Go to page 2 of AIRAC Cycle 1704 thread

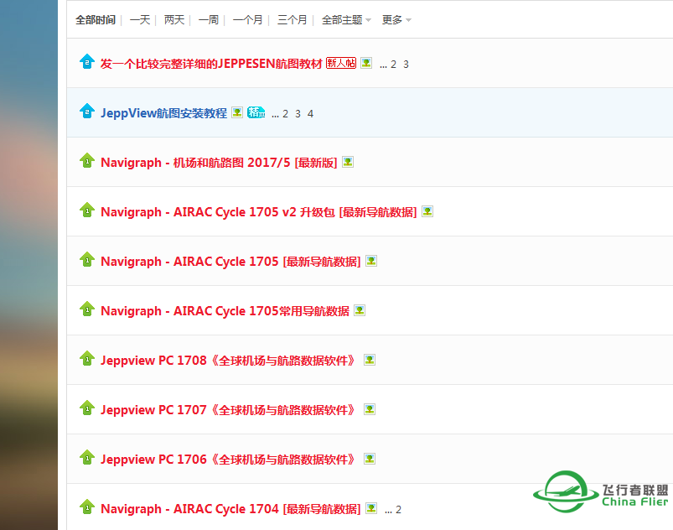pos(397,508)
